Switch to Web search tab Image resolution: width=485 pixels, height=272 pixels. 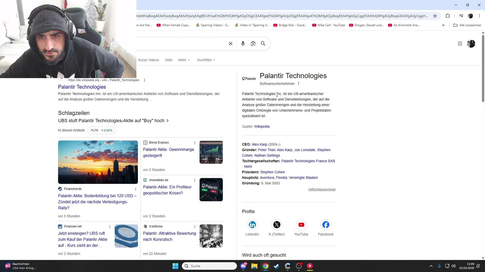(x=169, y=60)
